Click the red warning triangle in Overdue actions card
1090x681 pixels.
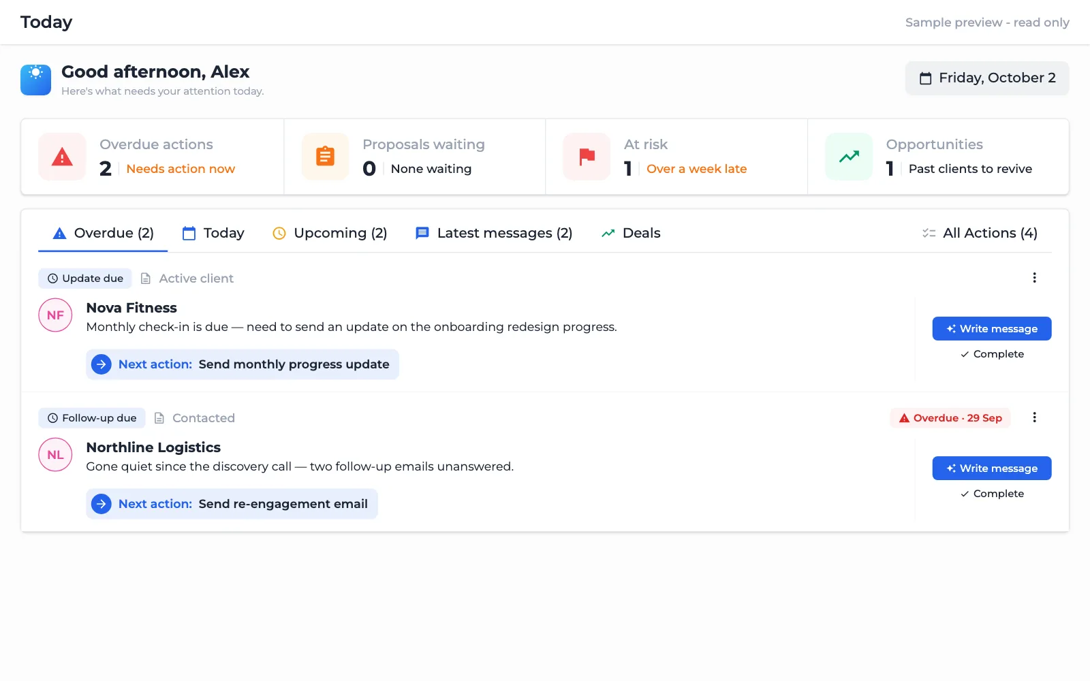pos(62,157)
